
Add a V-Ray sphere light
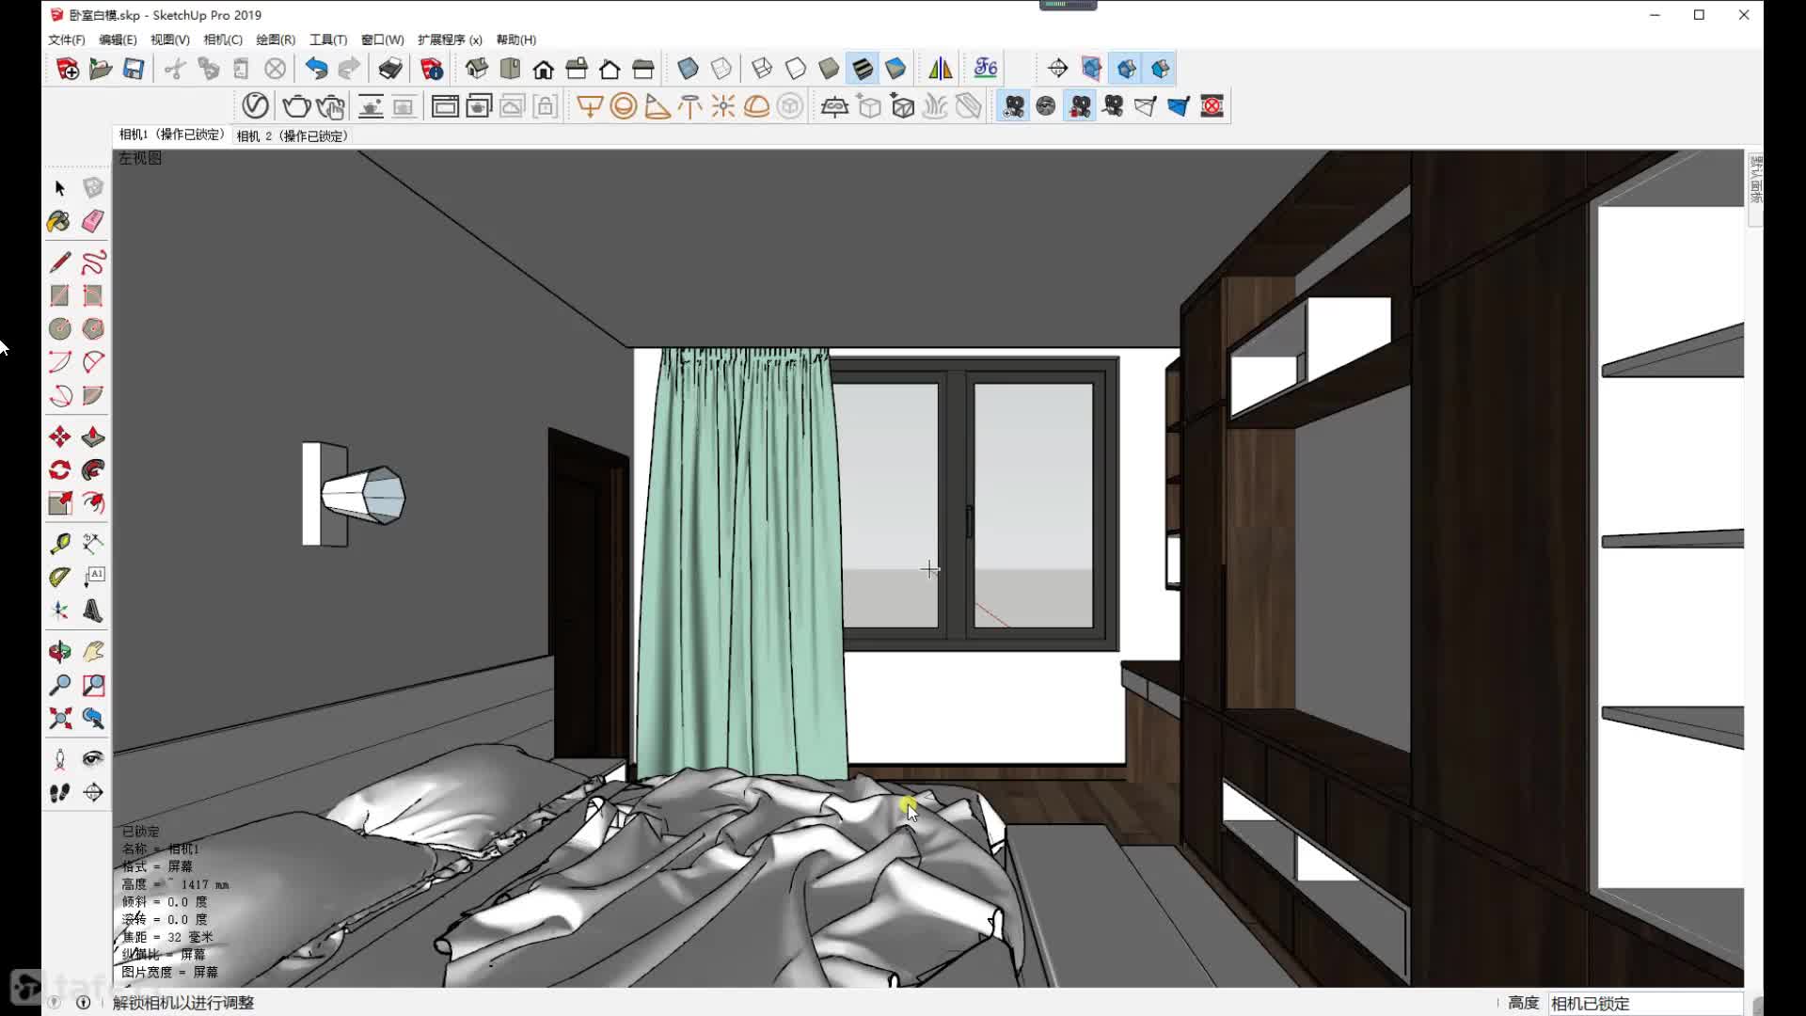point(624,106)
